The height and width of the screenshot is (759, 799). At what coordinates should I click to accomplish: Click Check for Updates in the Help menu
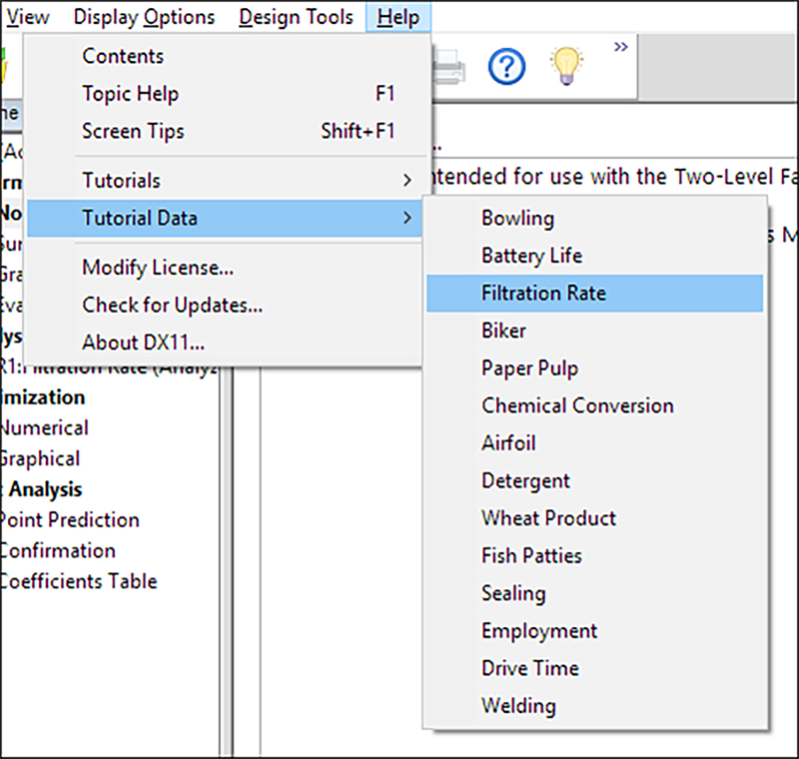pyautogui.click(x=172, y=305)
